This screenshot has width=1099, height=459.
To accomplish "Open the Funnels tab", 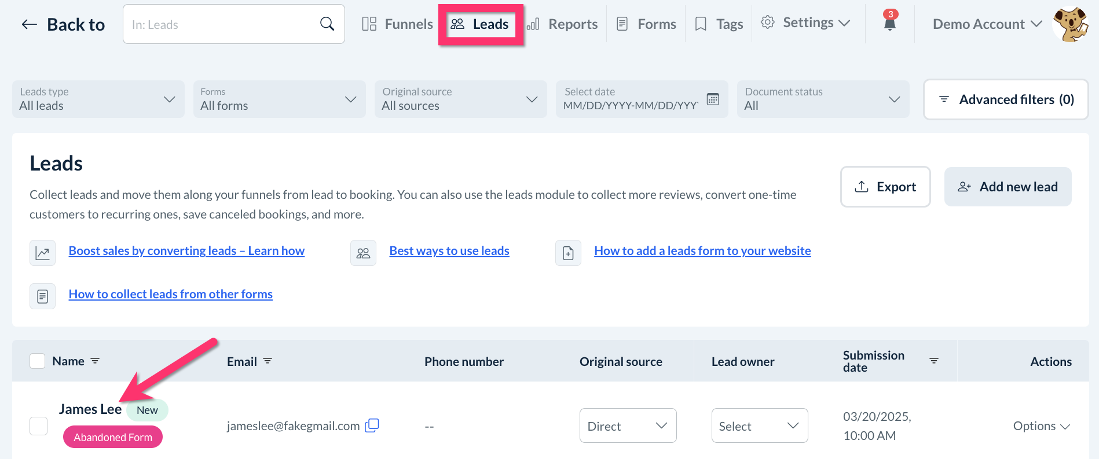I will (x=398, y=24).
